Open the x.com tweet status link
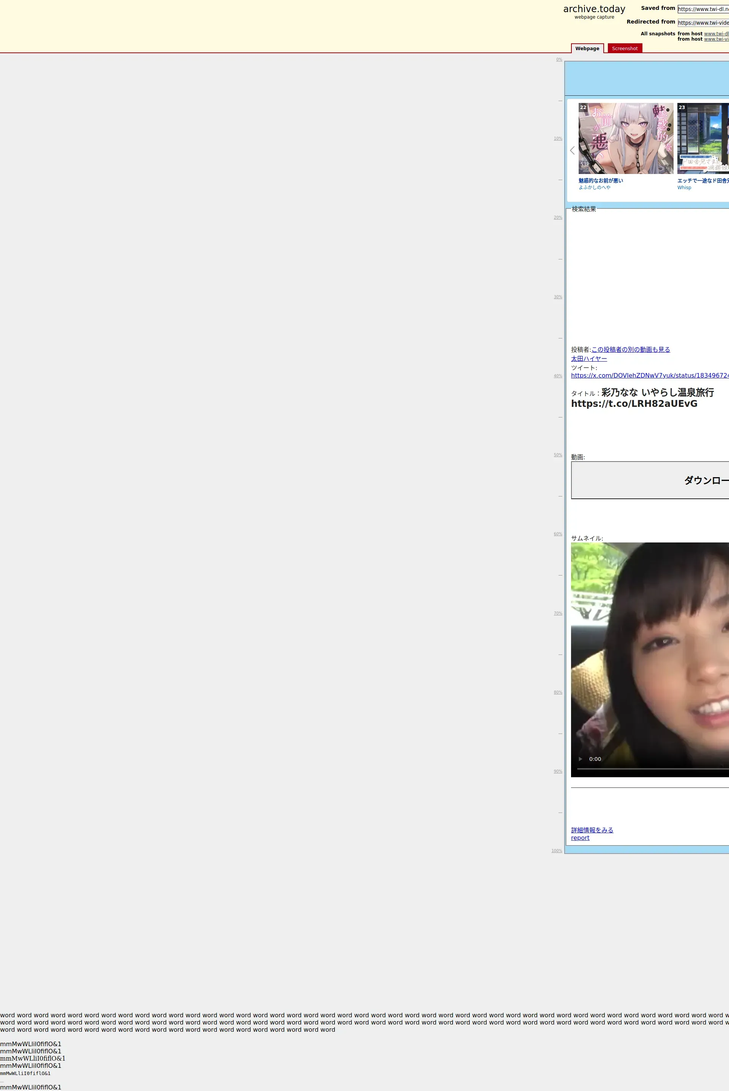 pyautogui.click(x=649, y=375)
